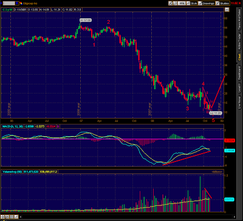Open the Dashboard side tab
Image resolution: width=243 pixels, height=221 pixels.
pyautogui.click(x=239, y=73)
